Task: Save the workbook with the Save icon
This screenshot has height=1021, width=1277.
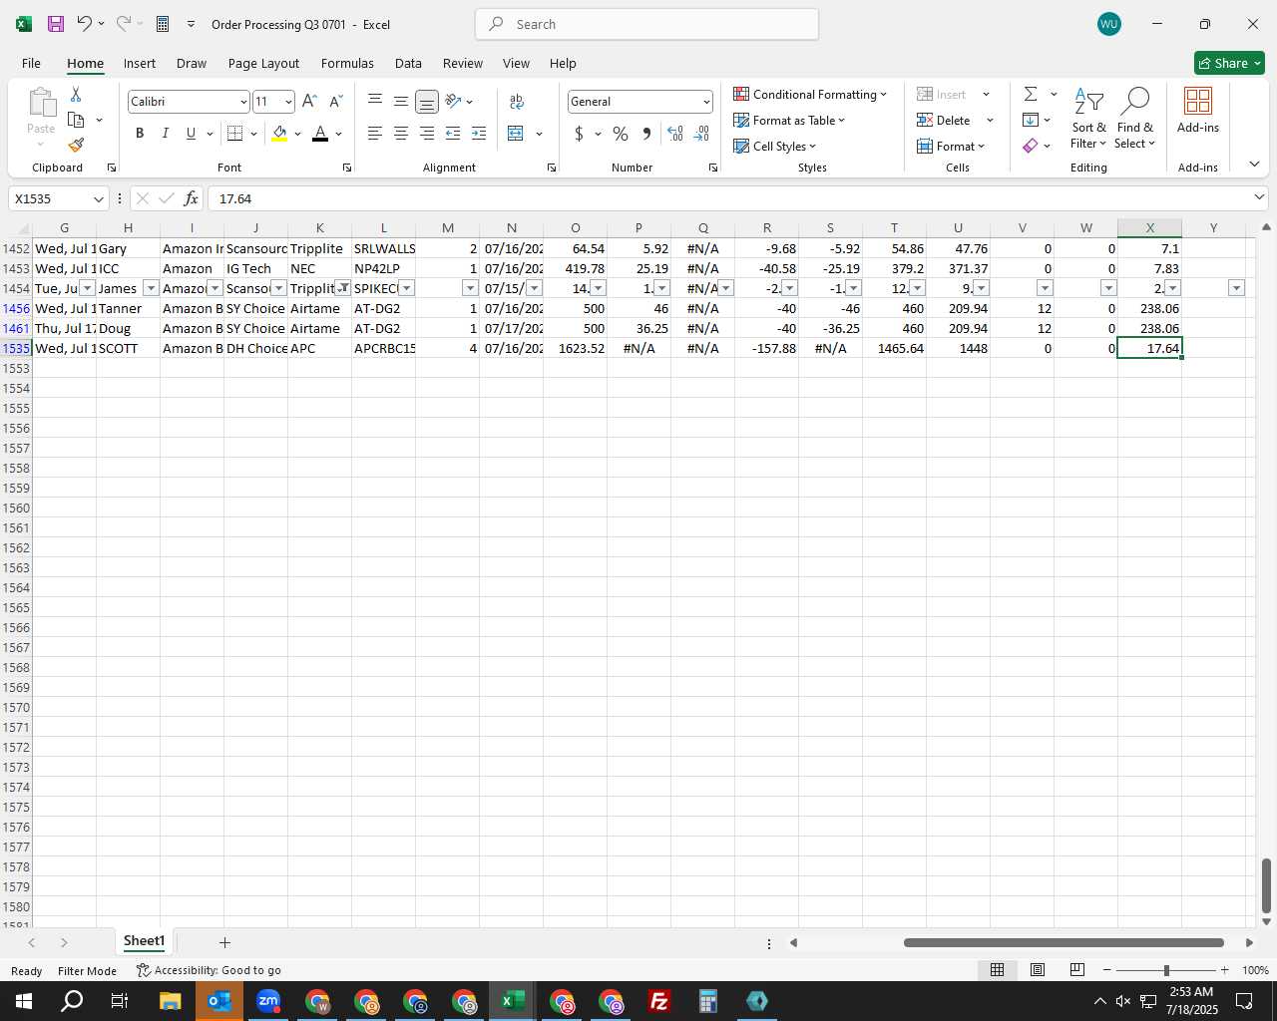Action: click(56, 24)
